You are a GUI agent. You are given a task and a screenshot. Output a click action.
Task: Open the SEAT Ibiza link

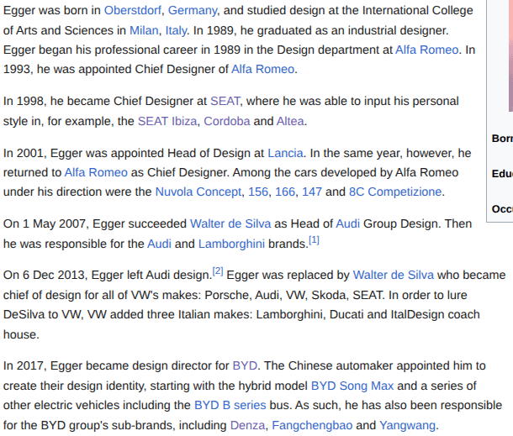(167, 120)
